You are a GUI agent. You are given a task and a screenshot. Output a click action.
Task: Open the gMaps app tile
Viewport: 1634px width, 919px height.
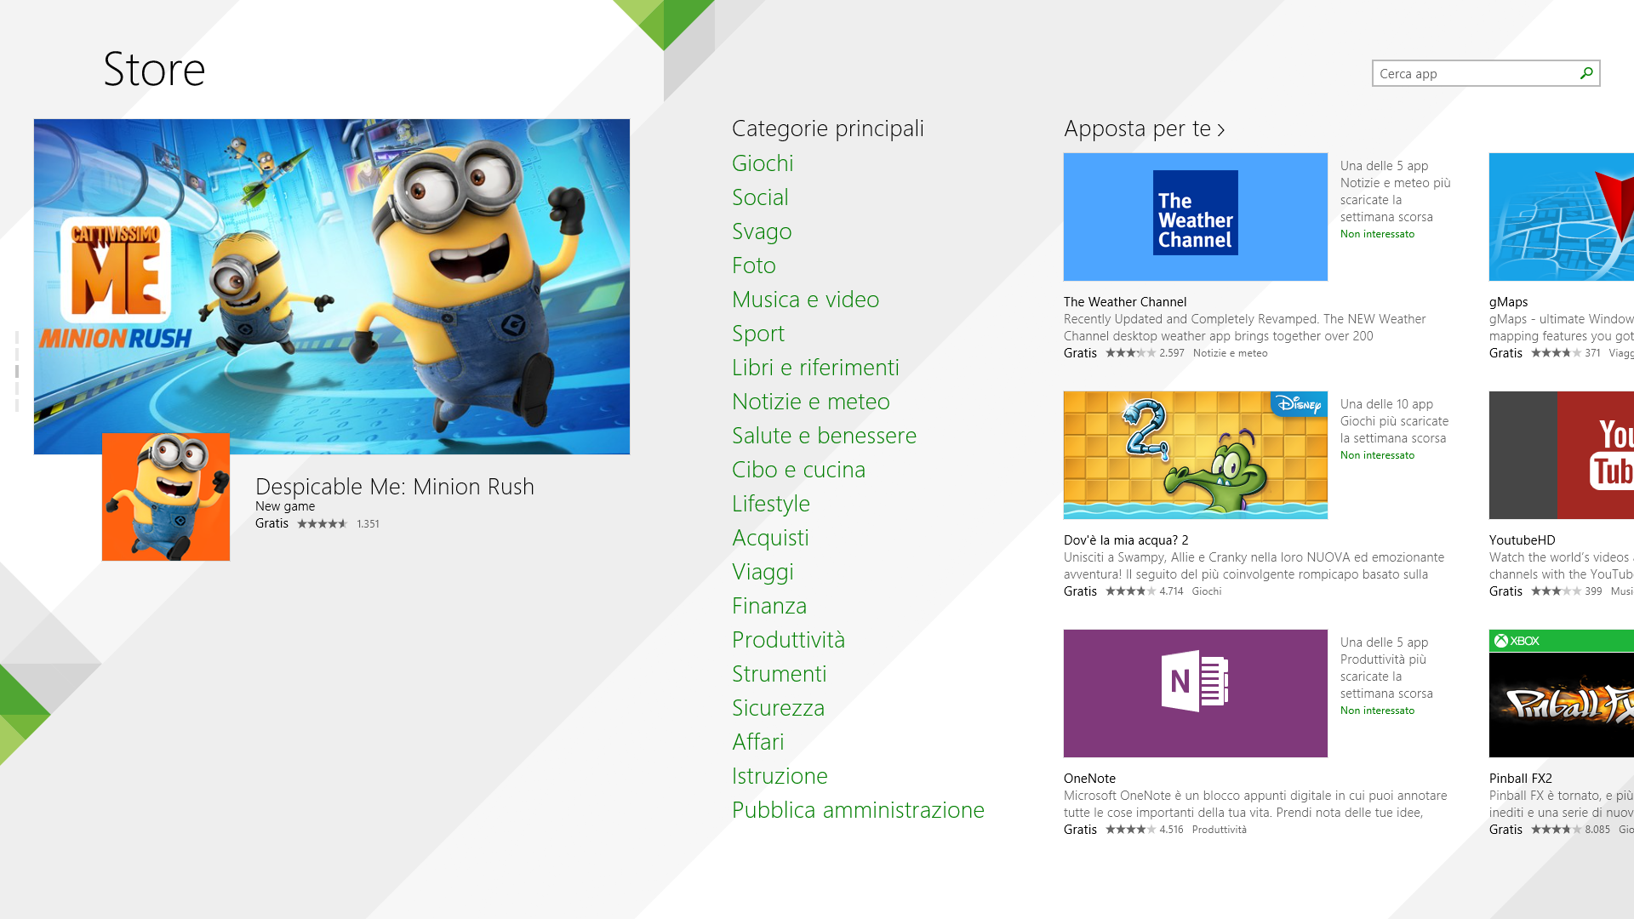coord(1562,217)
